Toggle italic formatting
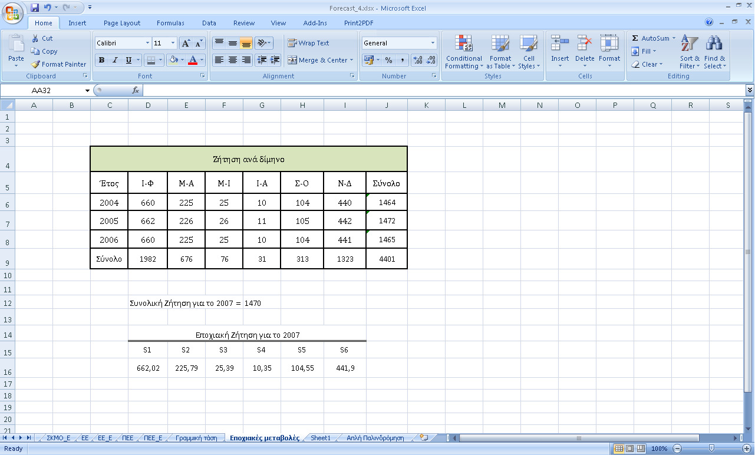This screenshot has height=455, width=755. click(x=115, y=60)
